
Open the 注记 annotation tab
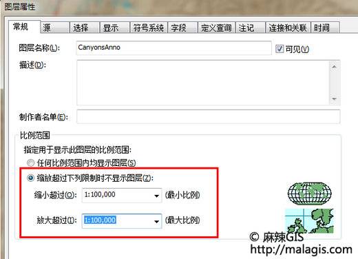tap(250, 28)
